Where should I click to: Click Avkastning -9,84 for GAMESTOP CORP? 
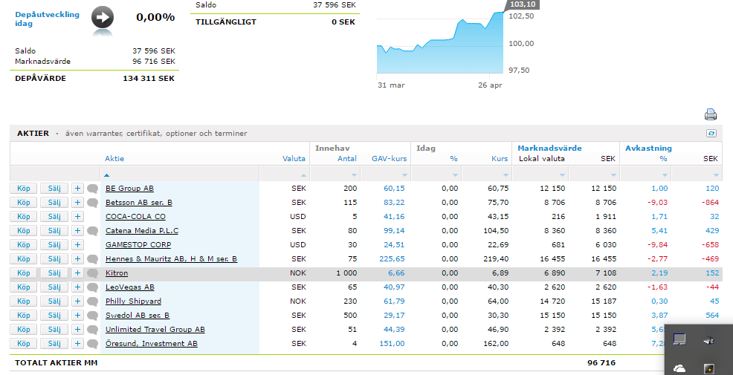656,245
